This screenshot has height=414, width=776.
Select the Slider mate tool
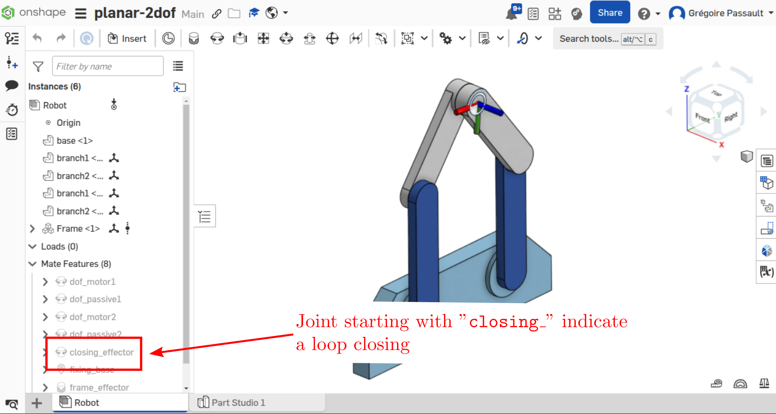[240, 39]
